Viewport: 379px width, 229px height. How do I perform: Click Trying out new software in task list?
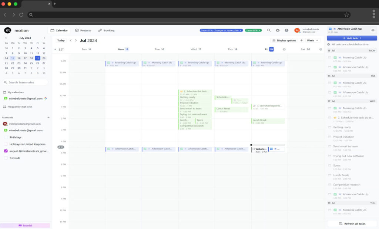tap(348, 156)
